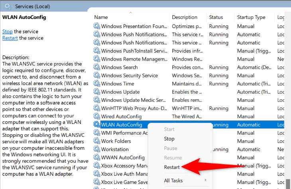
Task: Sort services by the Startup Type column
Action: [x=251, y=17]
